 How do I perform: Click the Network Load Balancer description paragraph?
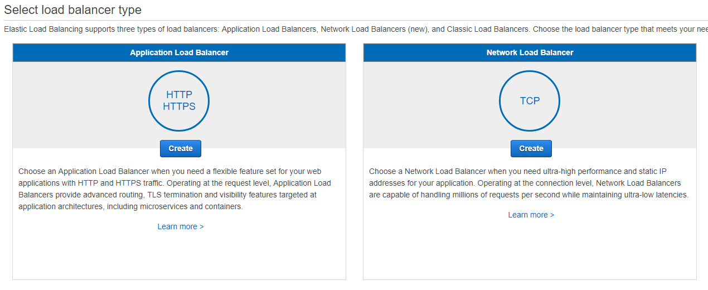tap(530, 183)
